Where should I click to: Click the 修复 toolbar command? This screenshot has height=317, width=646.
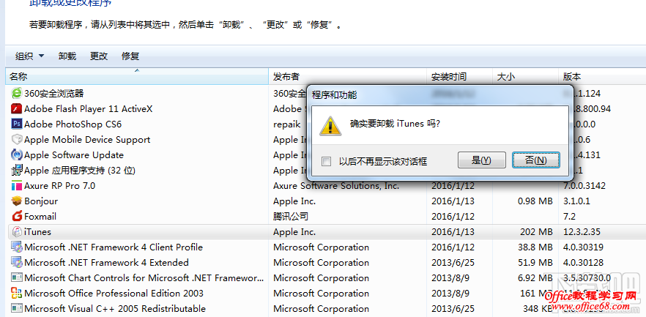(x=130, y=56)
